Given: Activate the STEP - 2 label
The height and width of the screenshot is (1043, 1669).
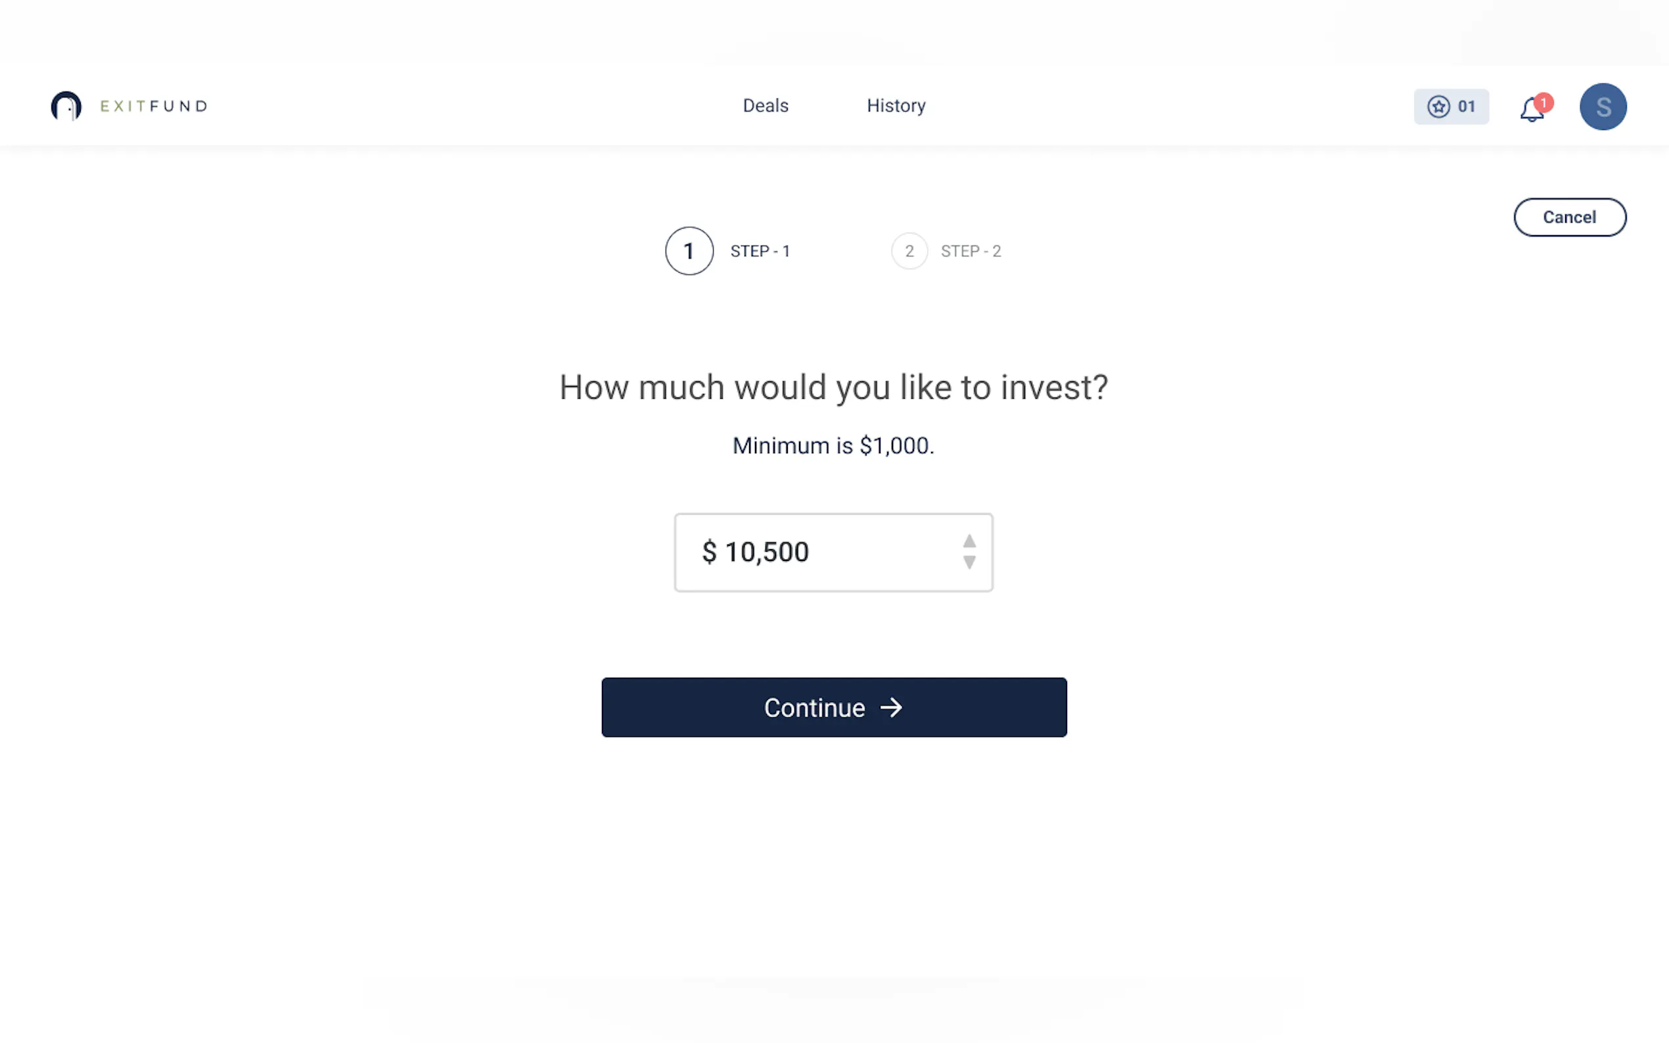Looking at the screenshot, I should pos(971,250).
